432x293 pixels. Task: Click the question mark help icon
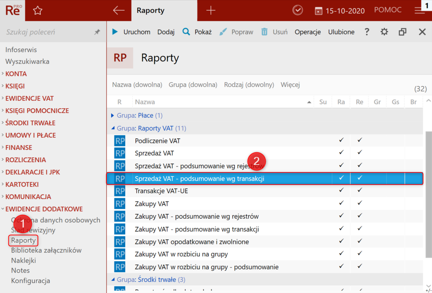click(367, 32)
